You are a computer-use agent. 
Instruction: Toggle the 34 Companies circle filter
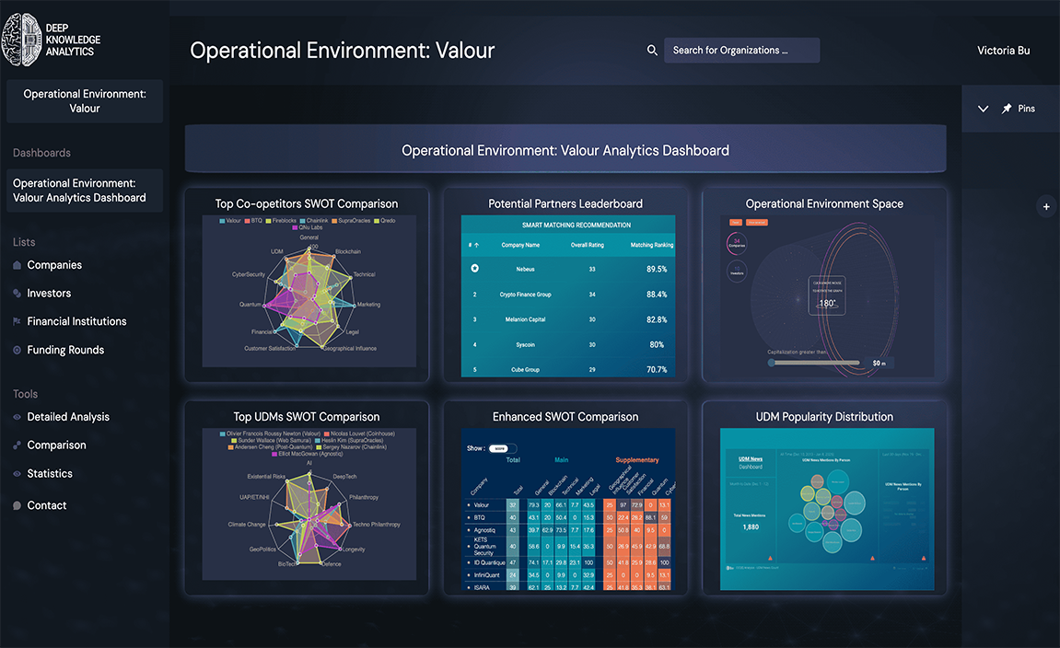point(737,245)
